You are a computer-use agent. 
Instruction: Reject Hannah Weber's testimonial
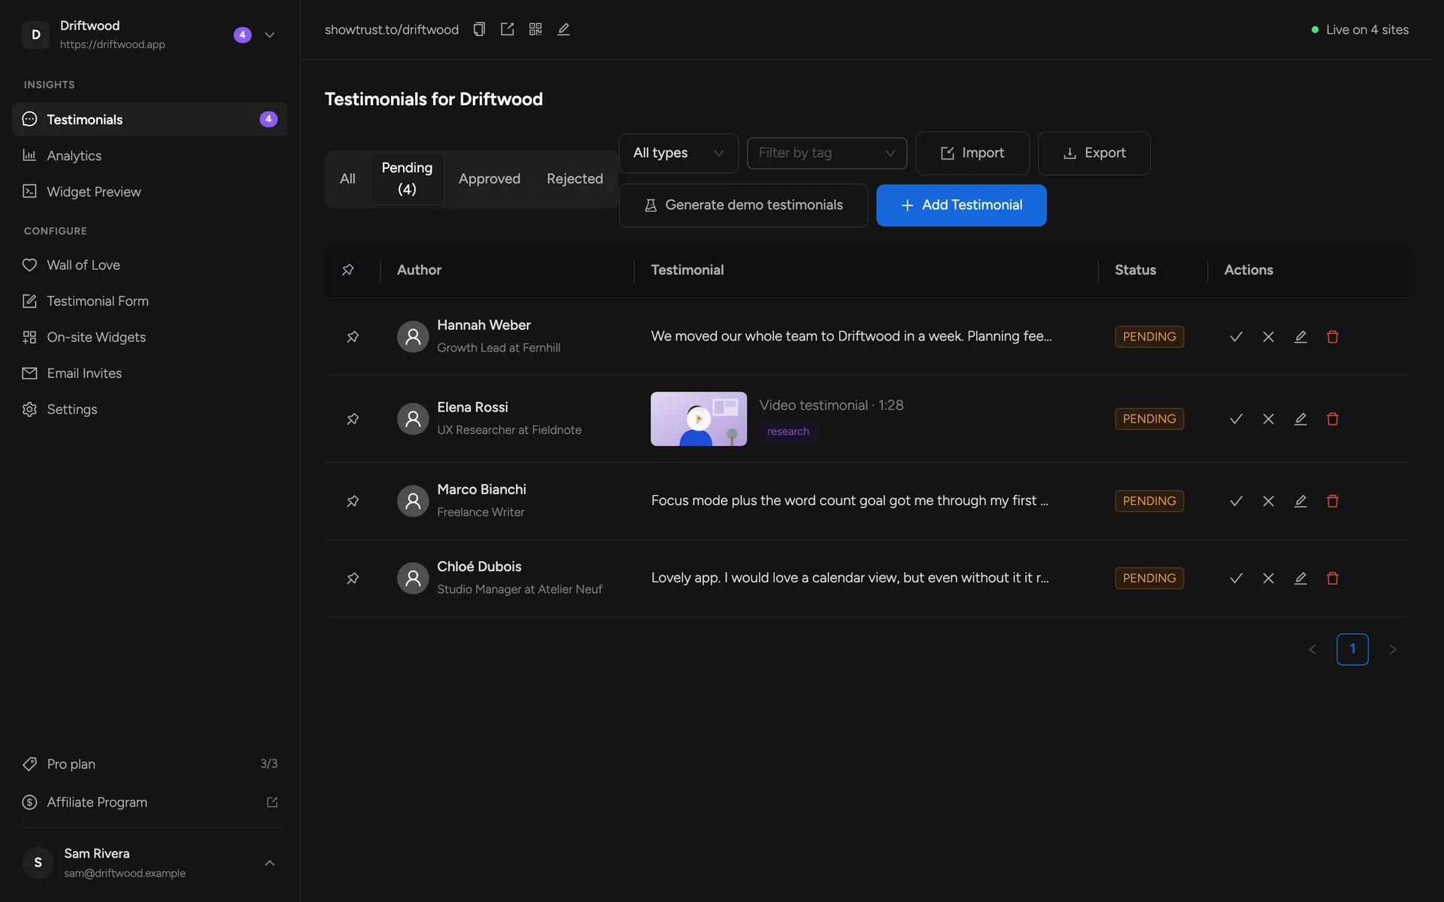[1268, 337]
